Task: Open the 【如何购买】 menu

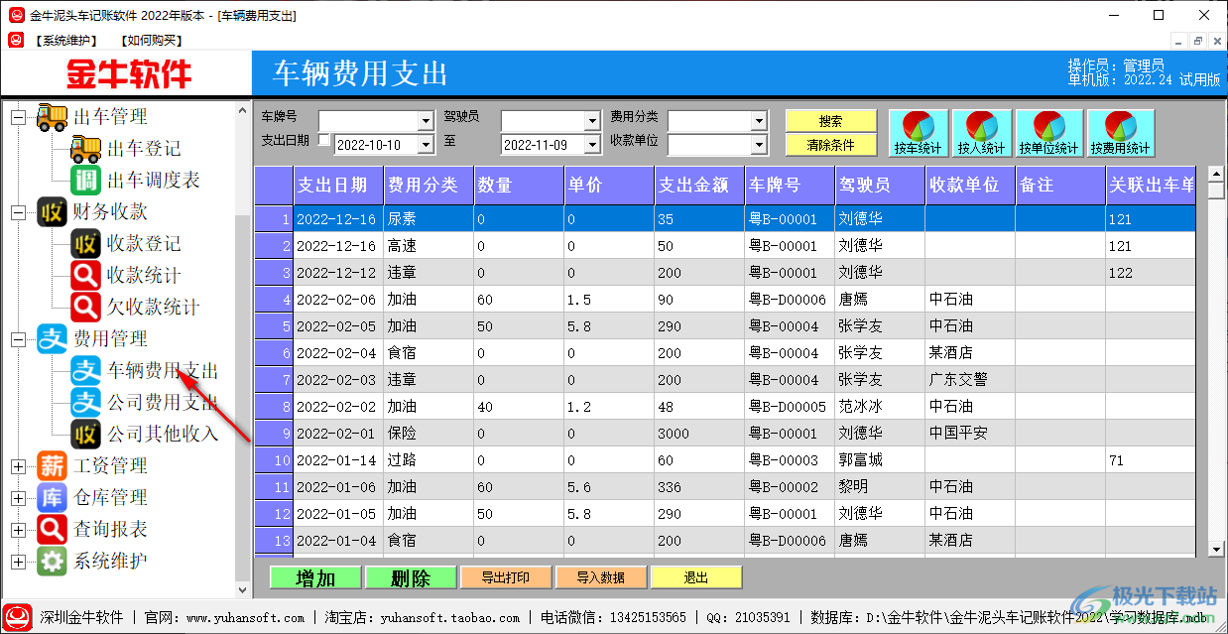Action: click(x=150, y=40)
